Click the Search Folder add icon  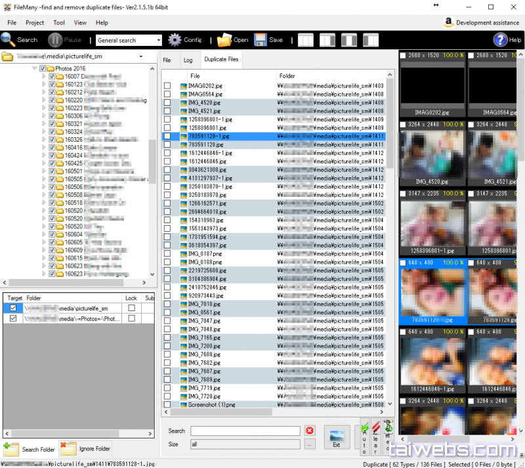(x=11, y=450)
